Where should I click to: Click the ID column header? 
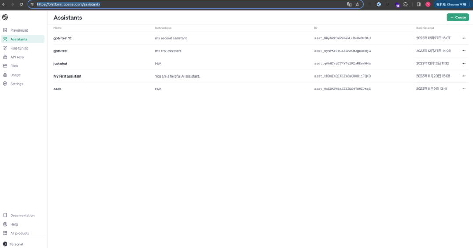[x=315, y=28]
